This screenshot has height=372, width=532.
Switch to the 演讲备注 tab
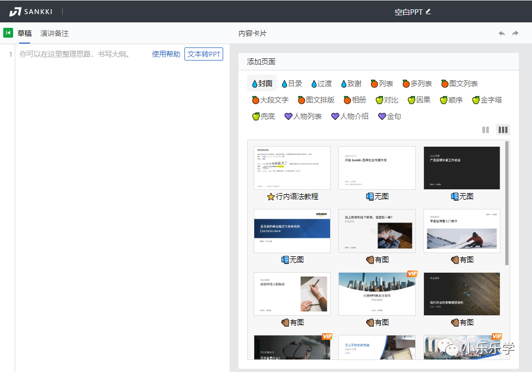(x=54, y=32)
